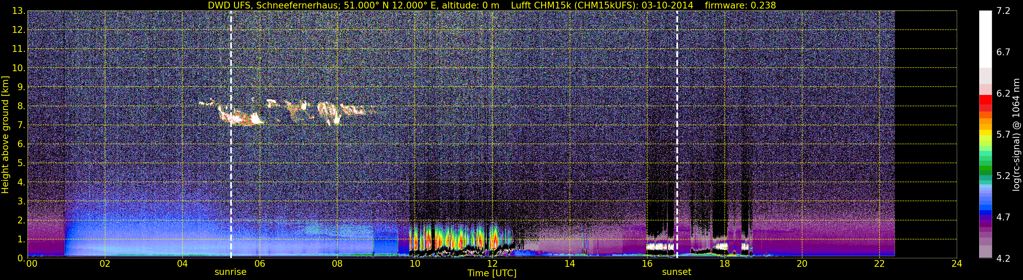This screenshot has height=280, width=1023.
Task: Click the y-axis tick label 12
Action: [x=18, y=30]
